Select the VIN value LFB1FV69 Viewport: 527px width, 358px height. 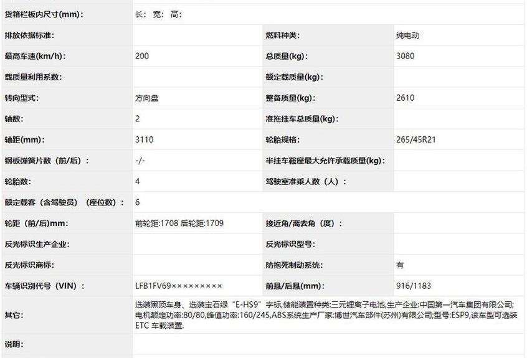coord(178,286)
